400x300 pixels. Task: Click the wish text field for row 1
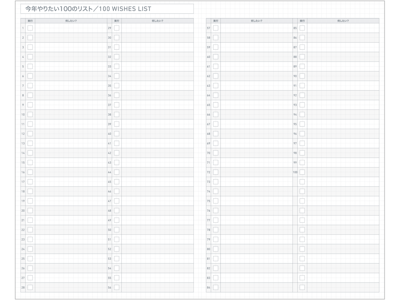coord(71,28)
